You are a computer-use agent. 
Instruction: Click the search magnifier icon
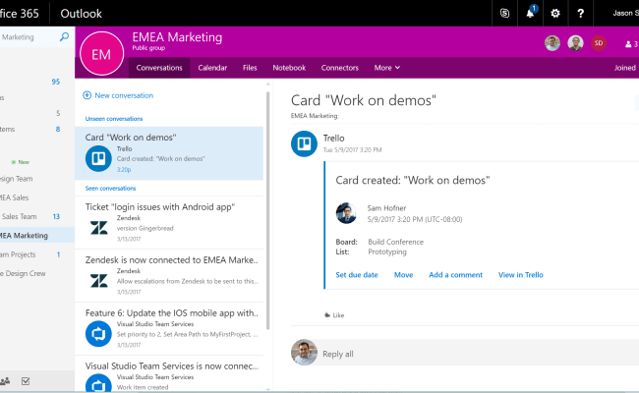coord(64,37)
